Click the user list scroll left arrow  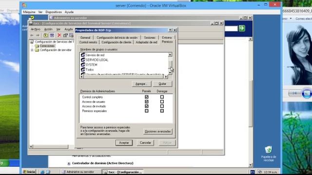(81, 77)
